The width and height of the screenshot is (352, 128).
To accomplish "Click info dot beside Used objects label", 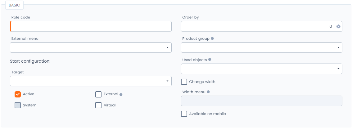I will (210, 60).
